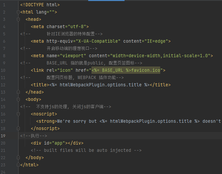Click fold end marker at closing head tag
Screen dimensions: 222x174
point(18,92)
